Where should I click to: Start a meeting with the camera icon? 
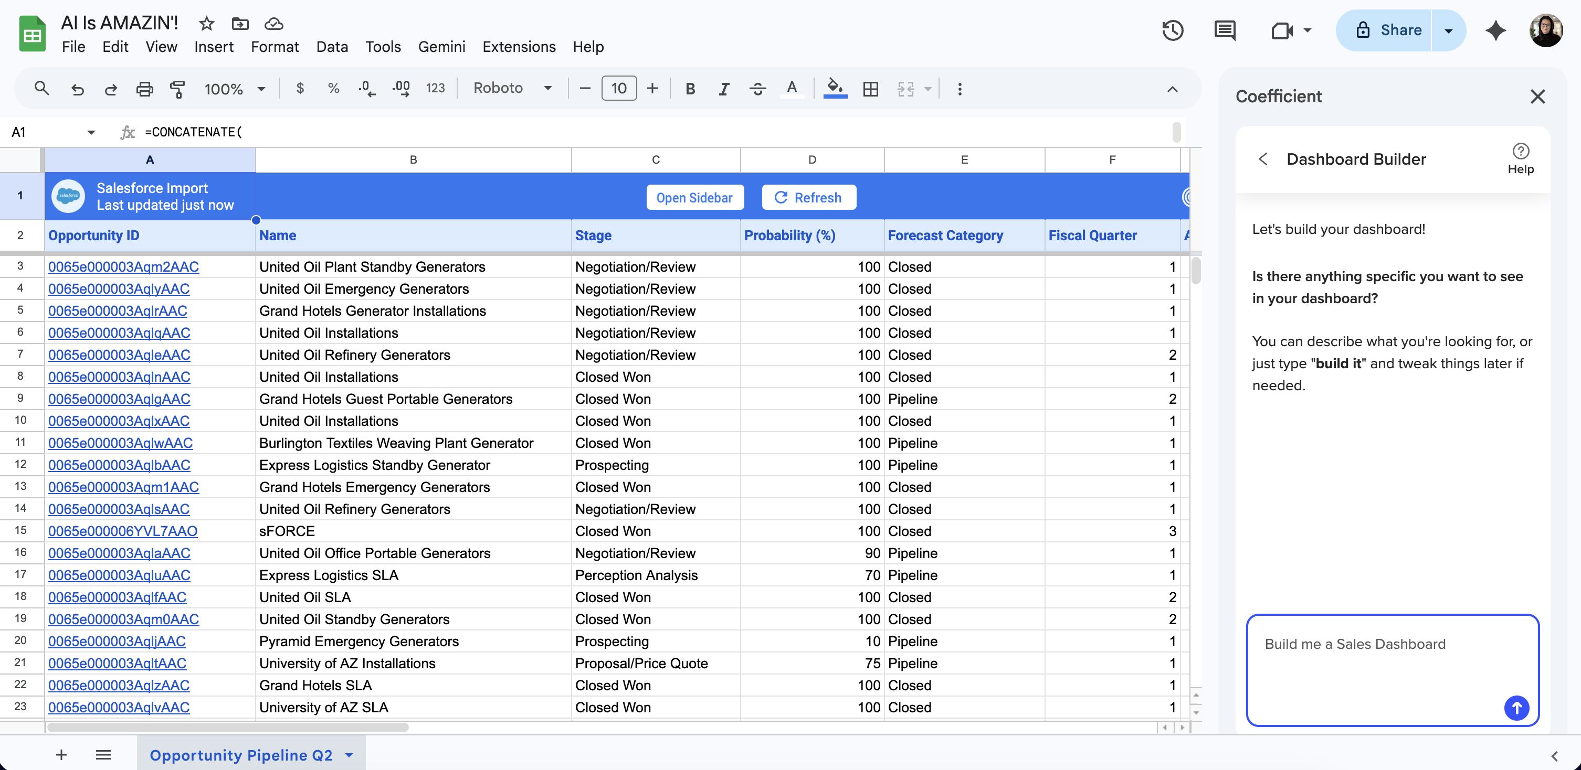point(1281,30)
